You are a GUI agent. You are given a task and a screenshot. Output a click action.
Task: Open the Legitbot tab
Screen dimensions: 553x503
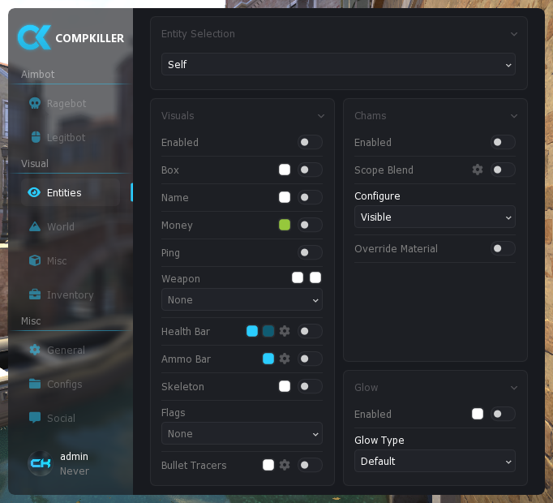[x=71, y=137]
